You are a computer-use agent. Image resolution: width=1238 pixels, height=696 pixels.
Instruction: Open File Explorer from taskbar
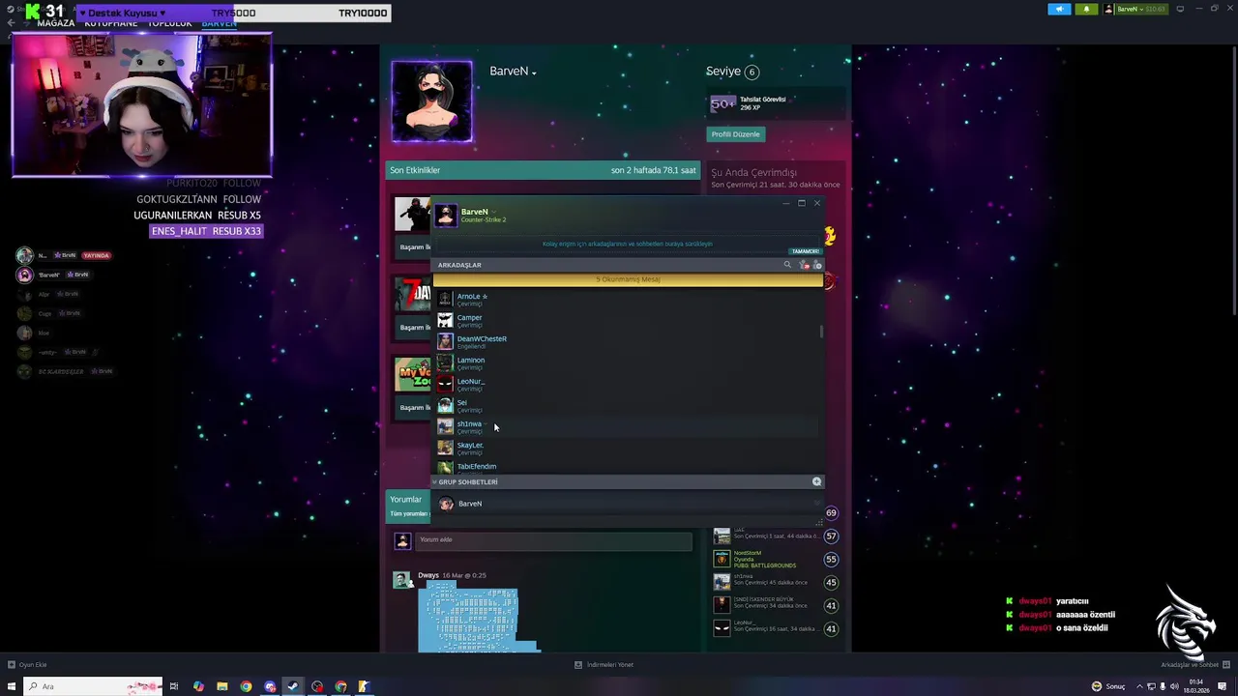[x=221, y=686]
